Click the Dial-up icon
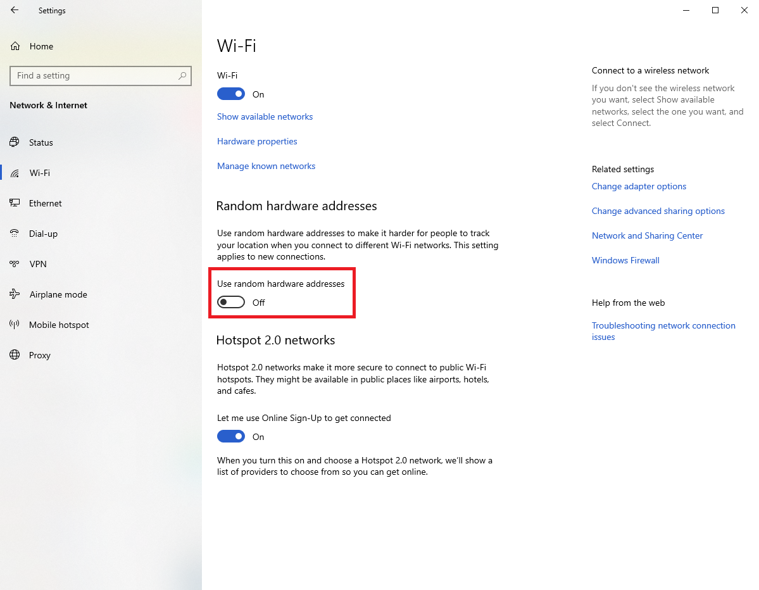 click(15, 234)
